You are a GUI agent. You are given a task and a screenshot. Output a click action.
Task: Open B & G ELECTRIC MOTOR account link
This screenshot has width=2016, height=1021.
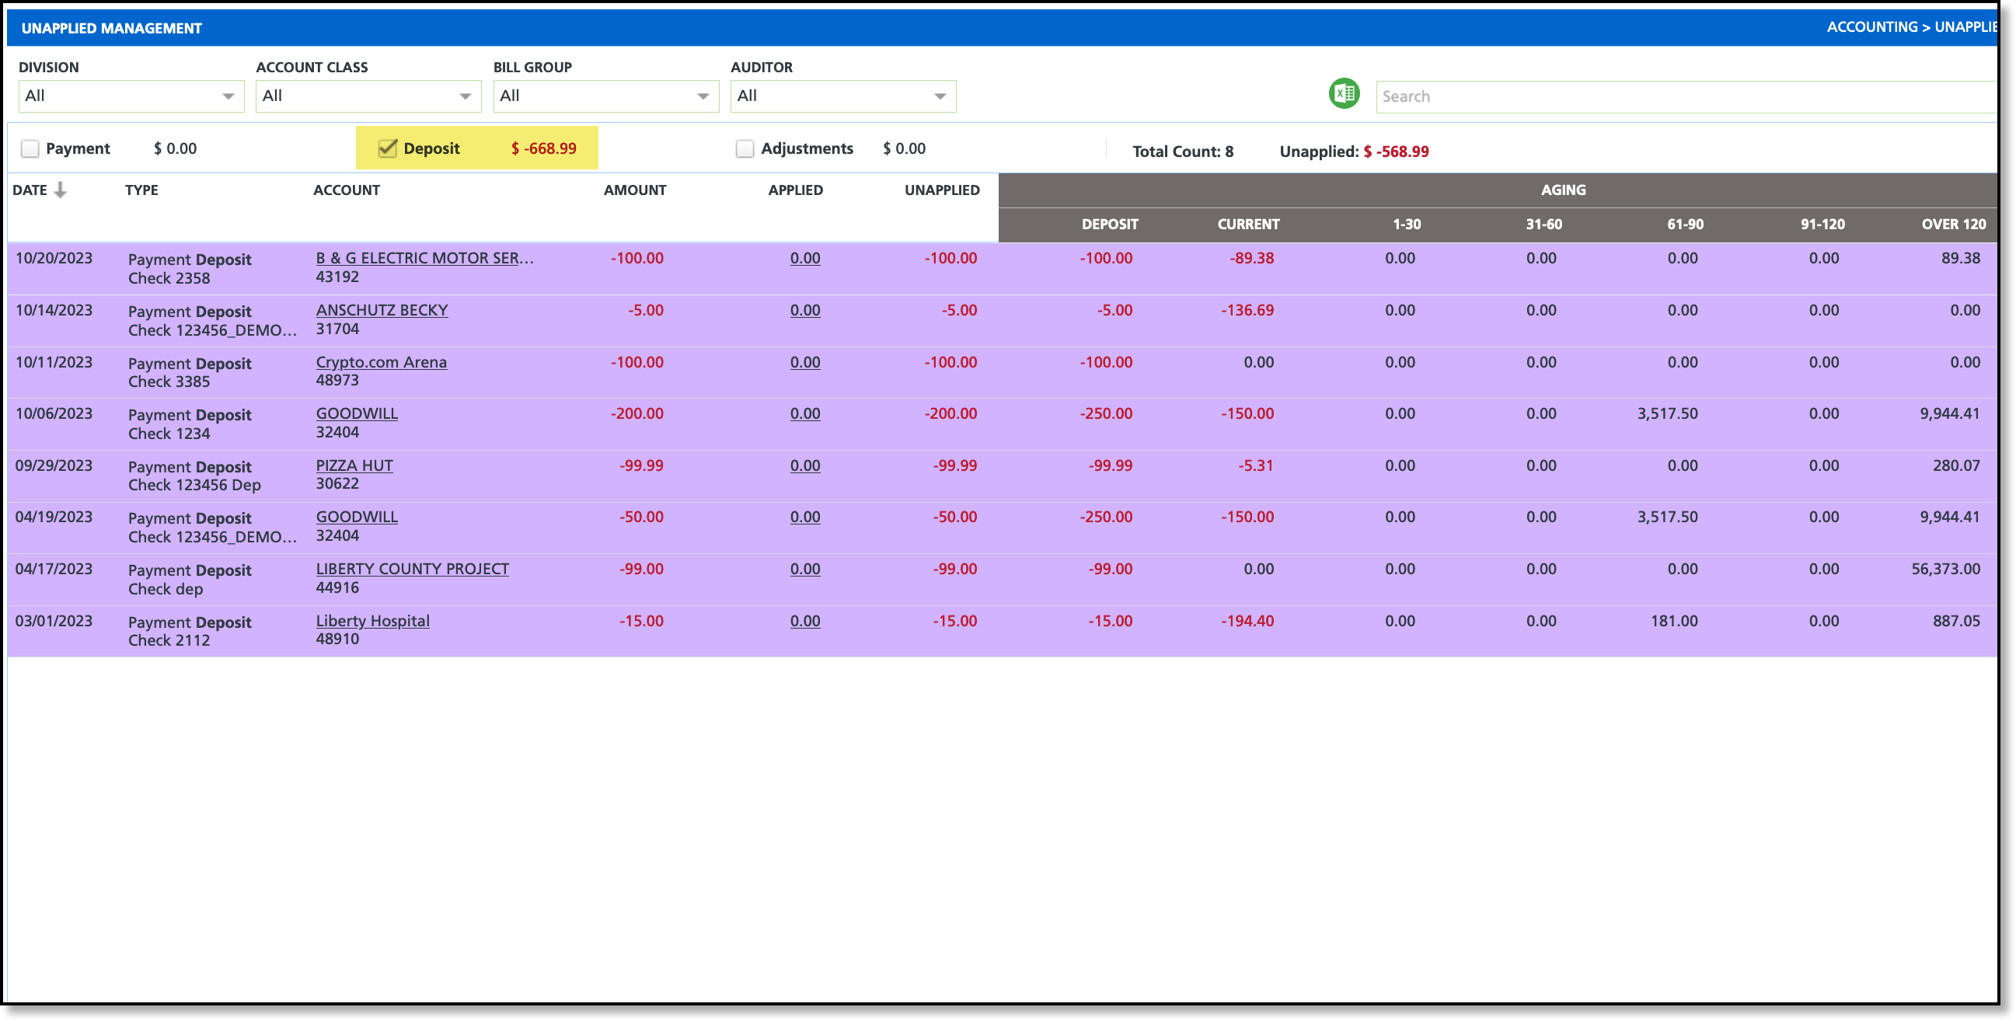(424, 258)
